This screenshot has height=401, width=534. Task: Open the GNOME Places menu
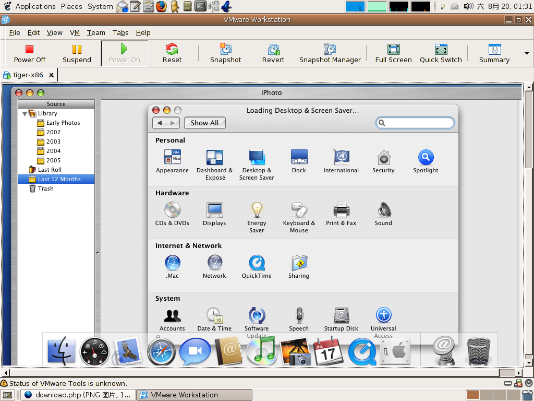[71, 6]
